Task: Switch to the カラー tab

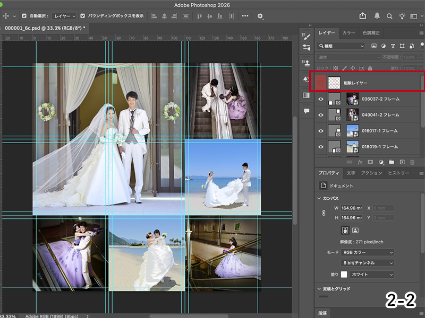Action: [x=348, y=33]
